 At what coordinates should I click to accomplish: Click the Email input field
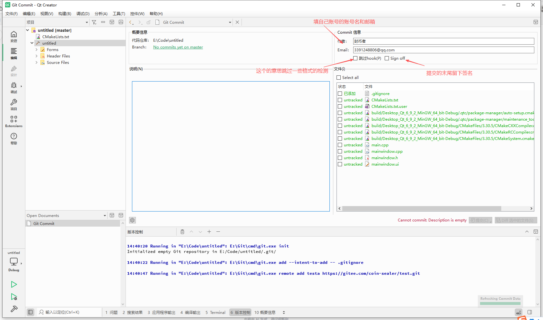point(443,50)
